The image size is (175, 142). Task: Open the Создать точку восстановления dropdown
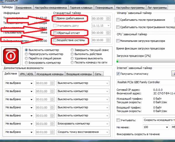pos(83,132)
